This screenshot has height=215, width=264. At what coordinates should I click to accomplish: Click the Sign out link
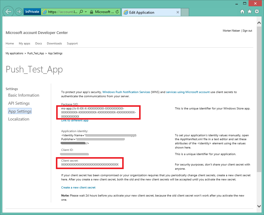click(247, 31)
